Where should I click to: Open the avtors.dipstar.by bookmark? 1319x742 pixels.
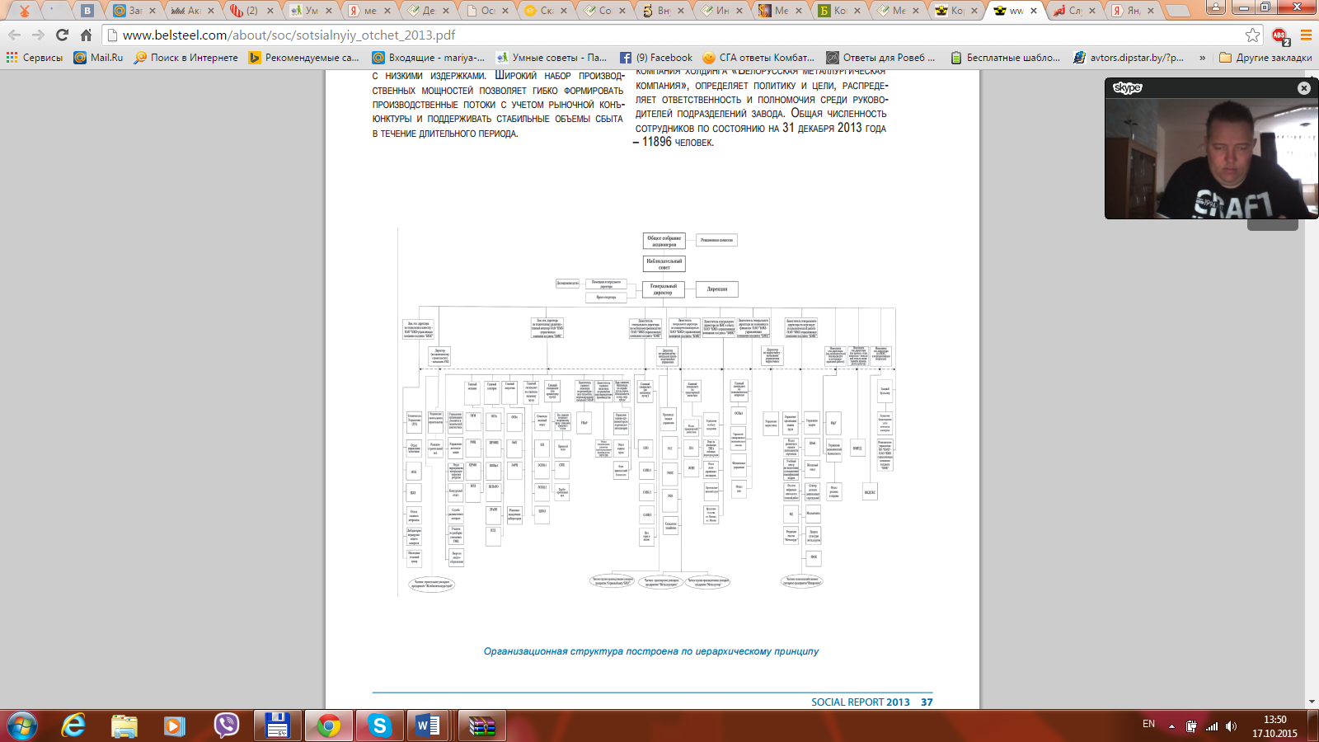[1128, 58]
